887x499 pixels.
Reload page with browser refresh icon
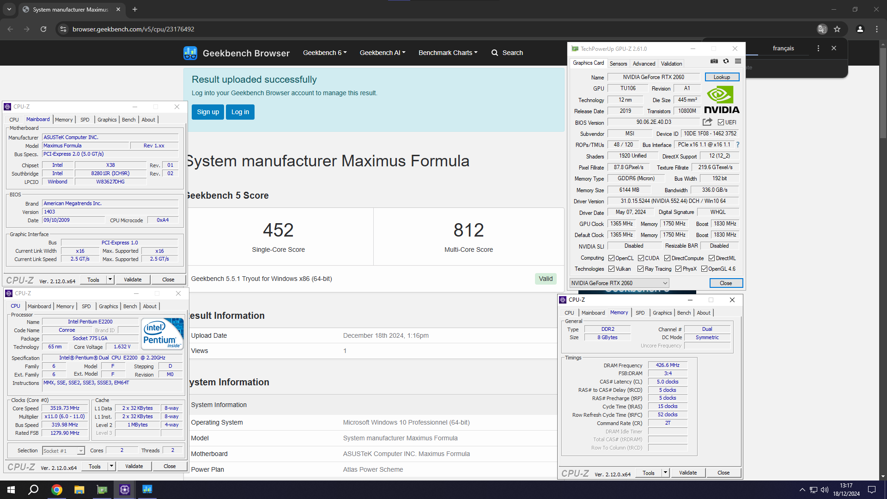click(43, 29)
